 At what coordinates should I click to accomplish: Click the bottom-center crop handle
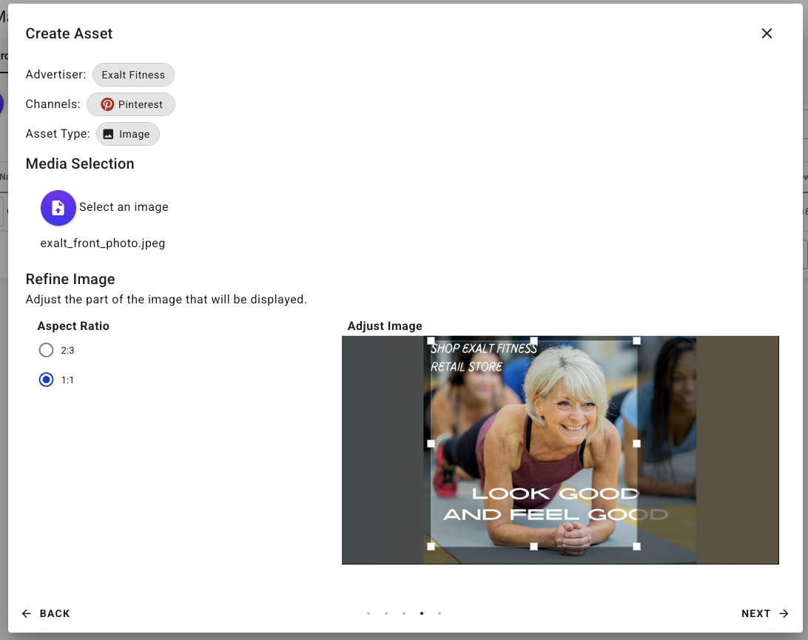pos(534,546)
